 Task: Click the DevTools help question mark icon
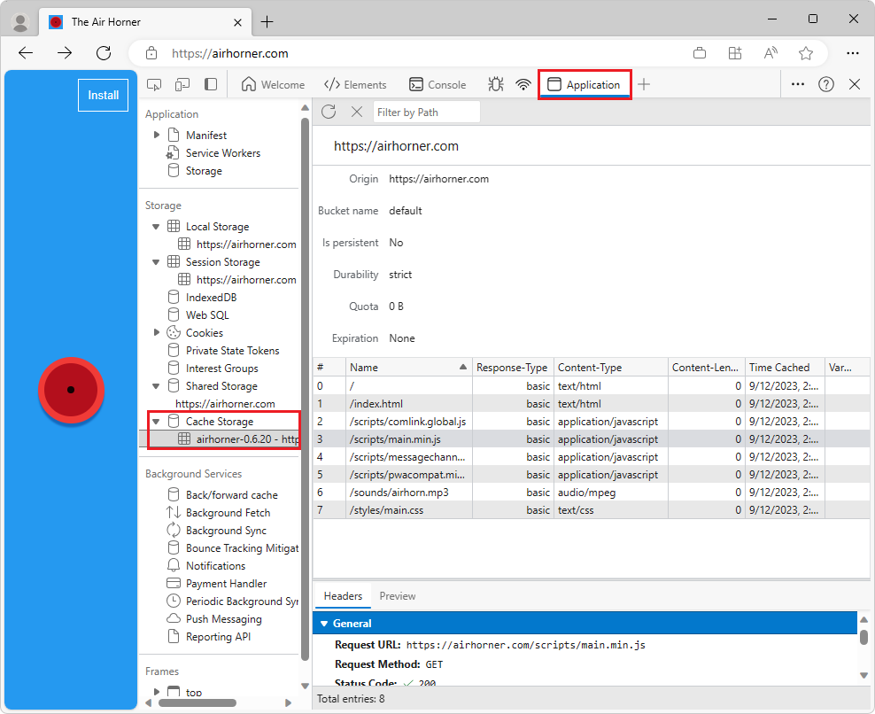pyautogui.click(x=826, y=84)
